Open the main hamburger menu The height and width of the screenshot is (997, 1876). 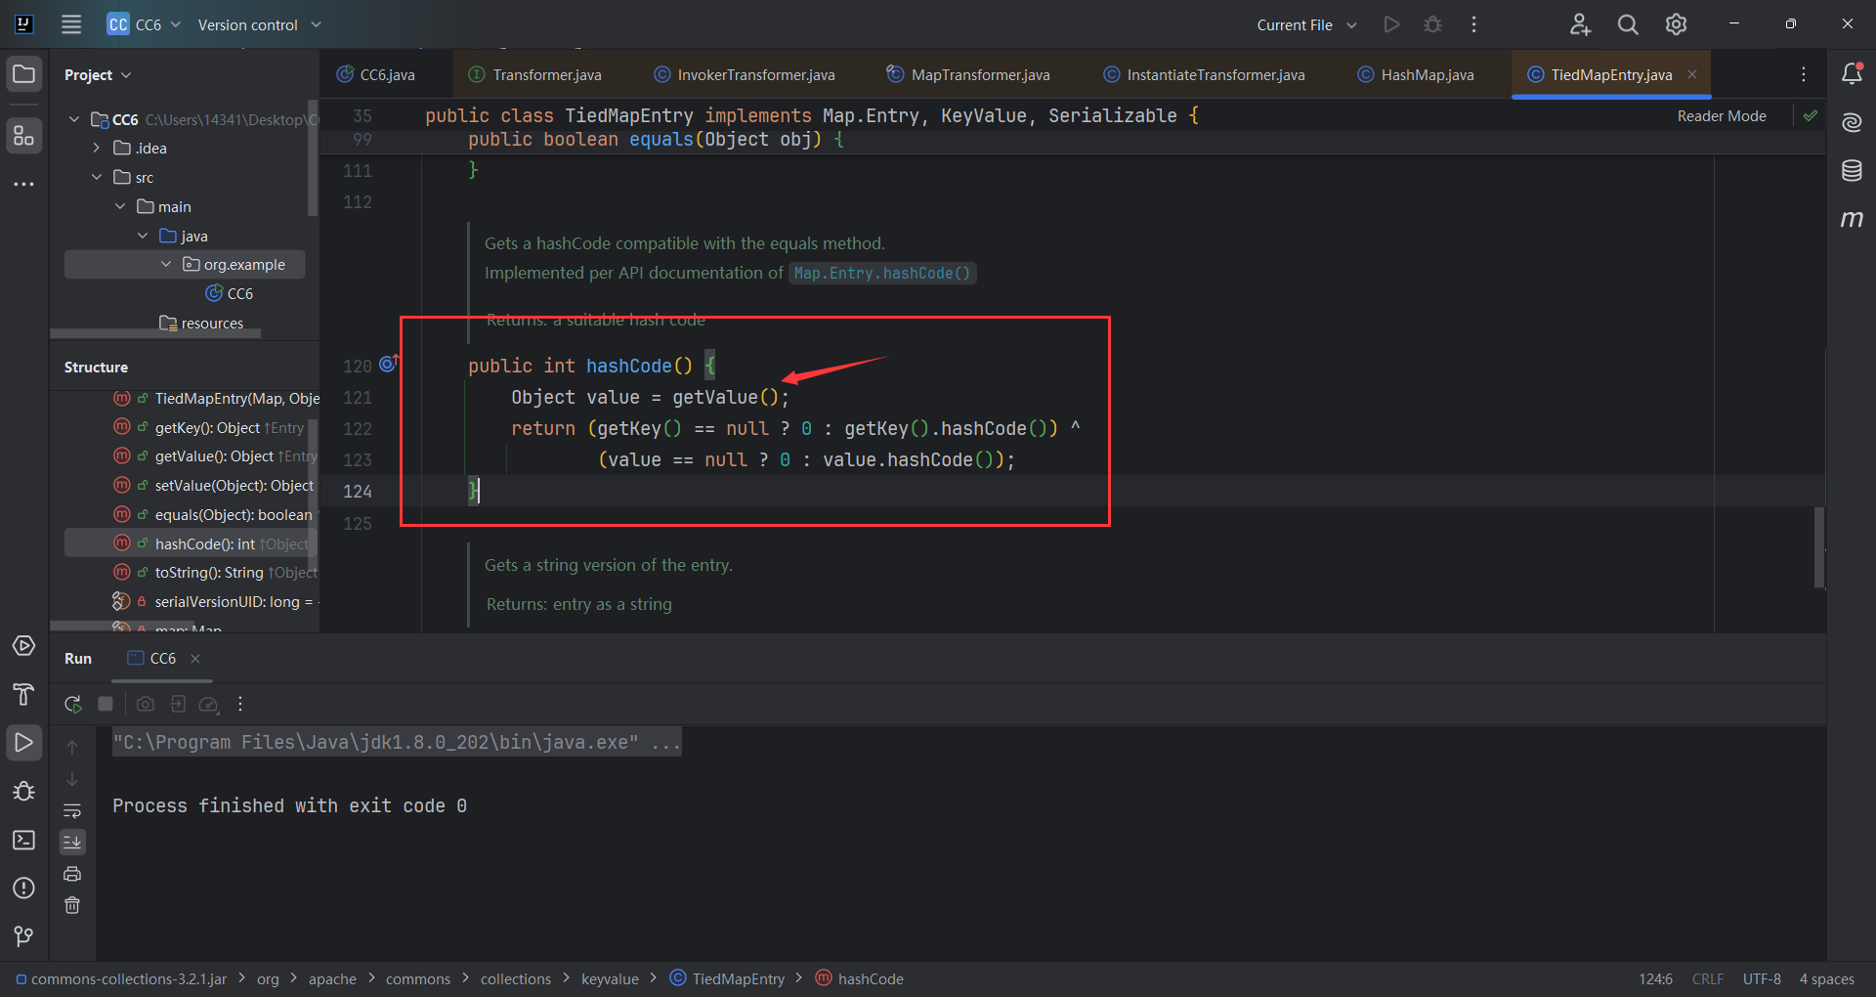[71, 24]
